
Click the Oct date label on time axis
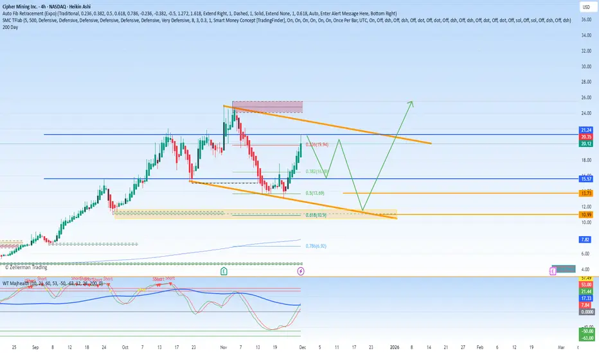125,347
